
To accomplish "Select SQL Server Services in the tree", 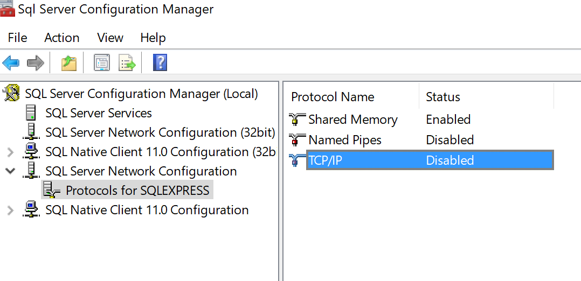I will click(99, 113).
